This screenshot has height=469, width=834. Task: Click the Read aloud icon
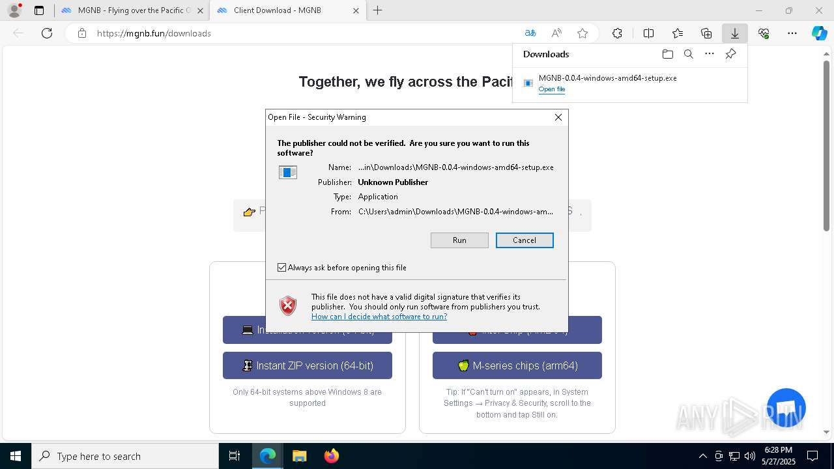pos(556,33)
